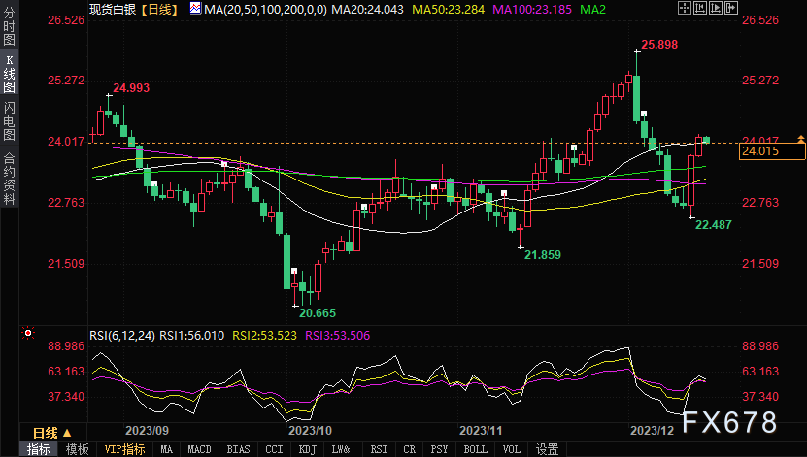Select the KDJ indicator button
This screenshot has width=807, height=457.
pos(306,449)
